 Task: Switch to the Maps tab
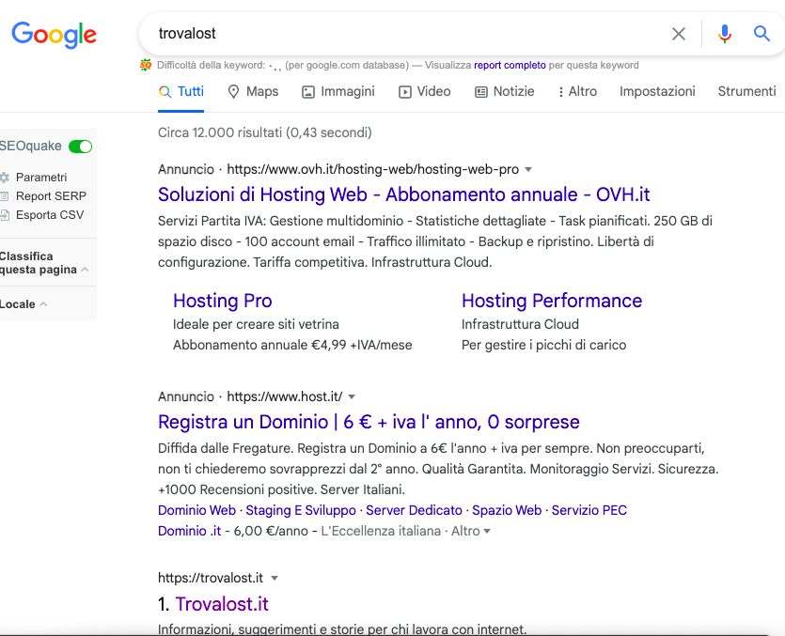(x=253, y=91)
